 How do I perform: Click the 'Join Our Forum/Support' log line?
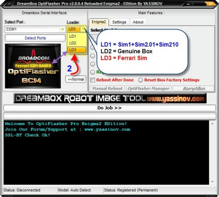coord(67,129)
